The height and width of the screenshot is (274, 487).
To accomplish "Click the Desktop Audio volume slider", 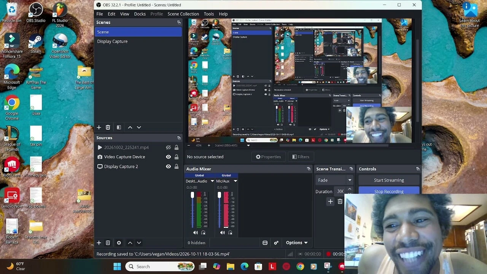I will pos(193,209).
